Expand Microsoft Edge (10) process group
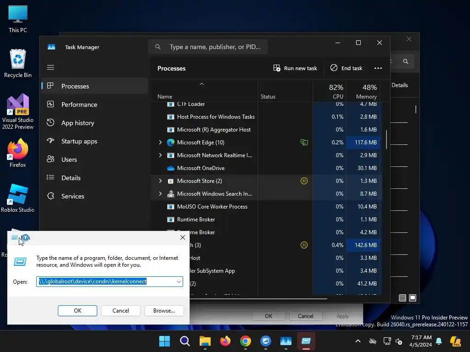This screenshot has height=352, width=470. tap(160, 143)
